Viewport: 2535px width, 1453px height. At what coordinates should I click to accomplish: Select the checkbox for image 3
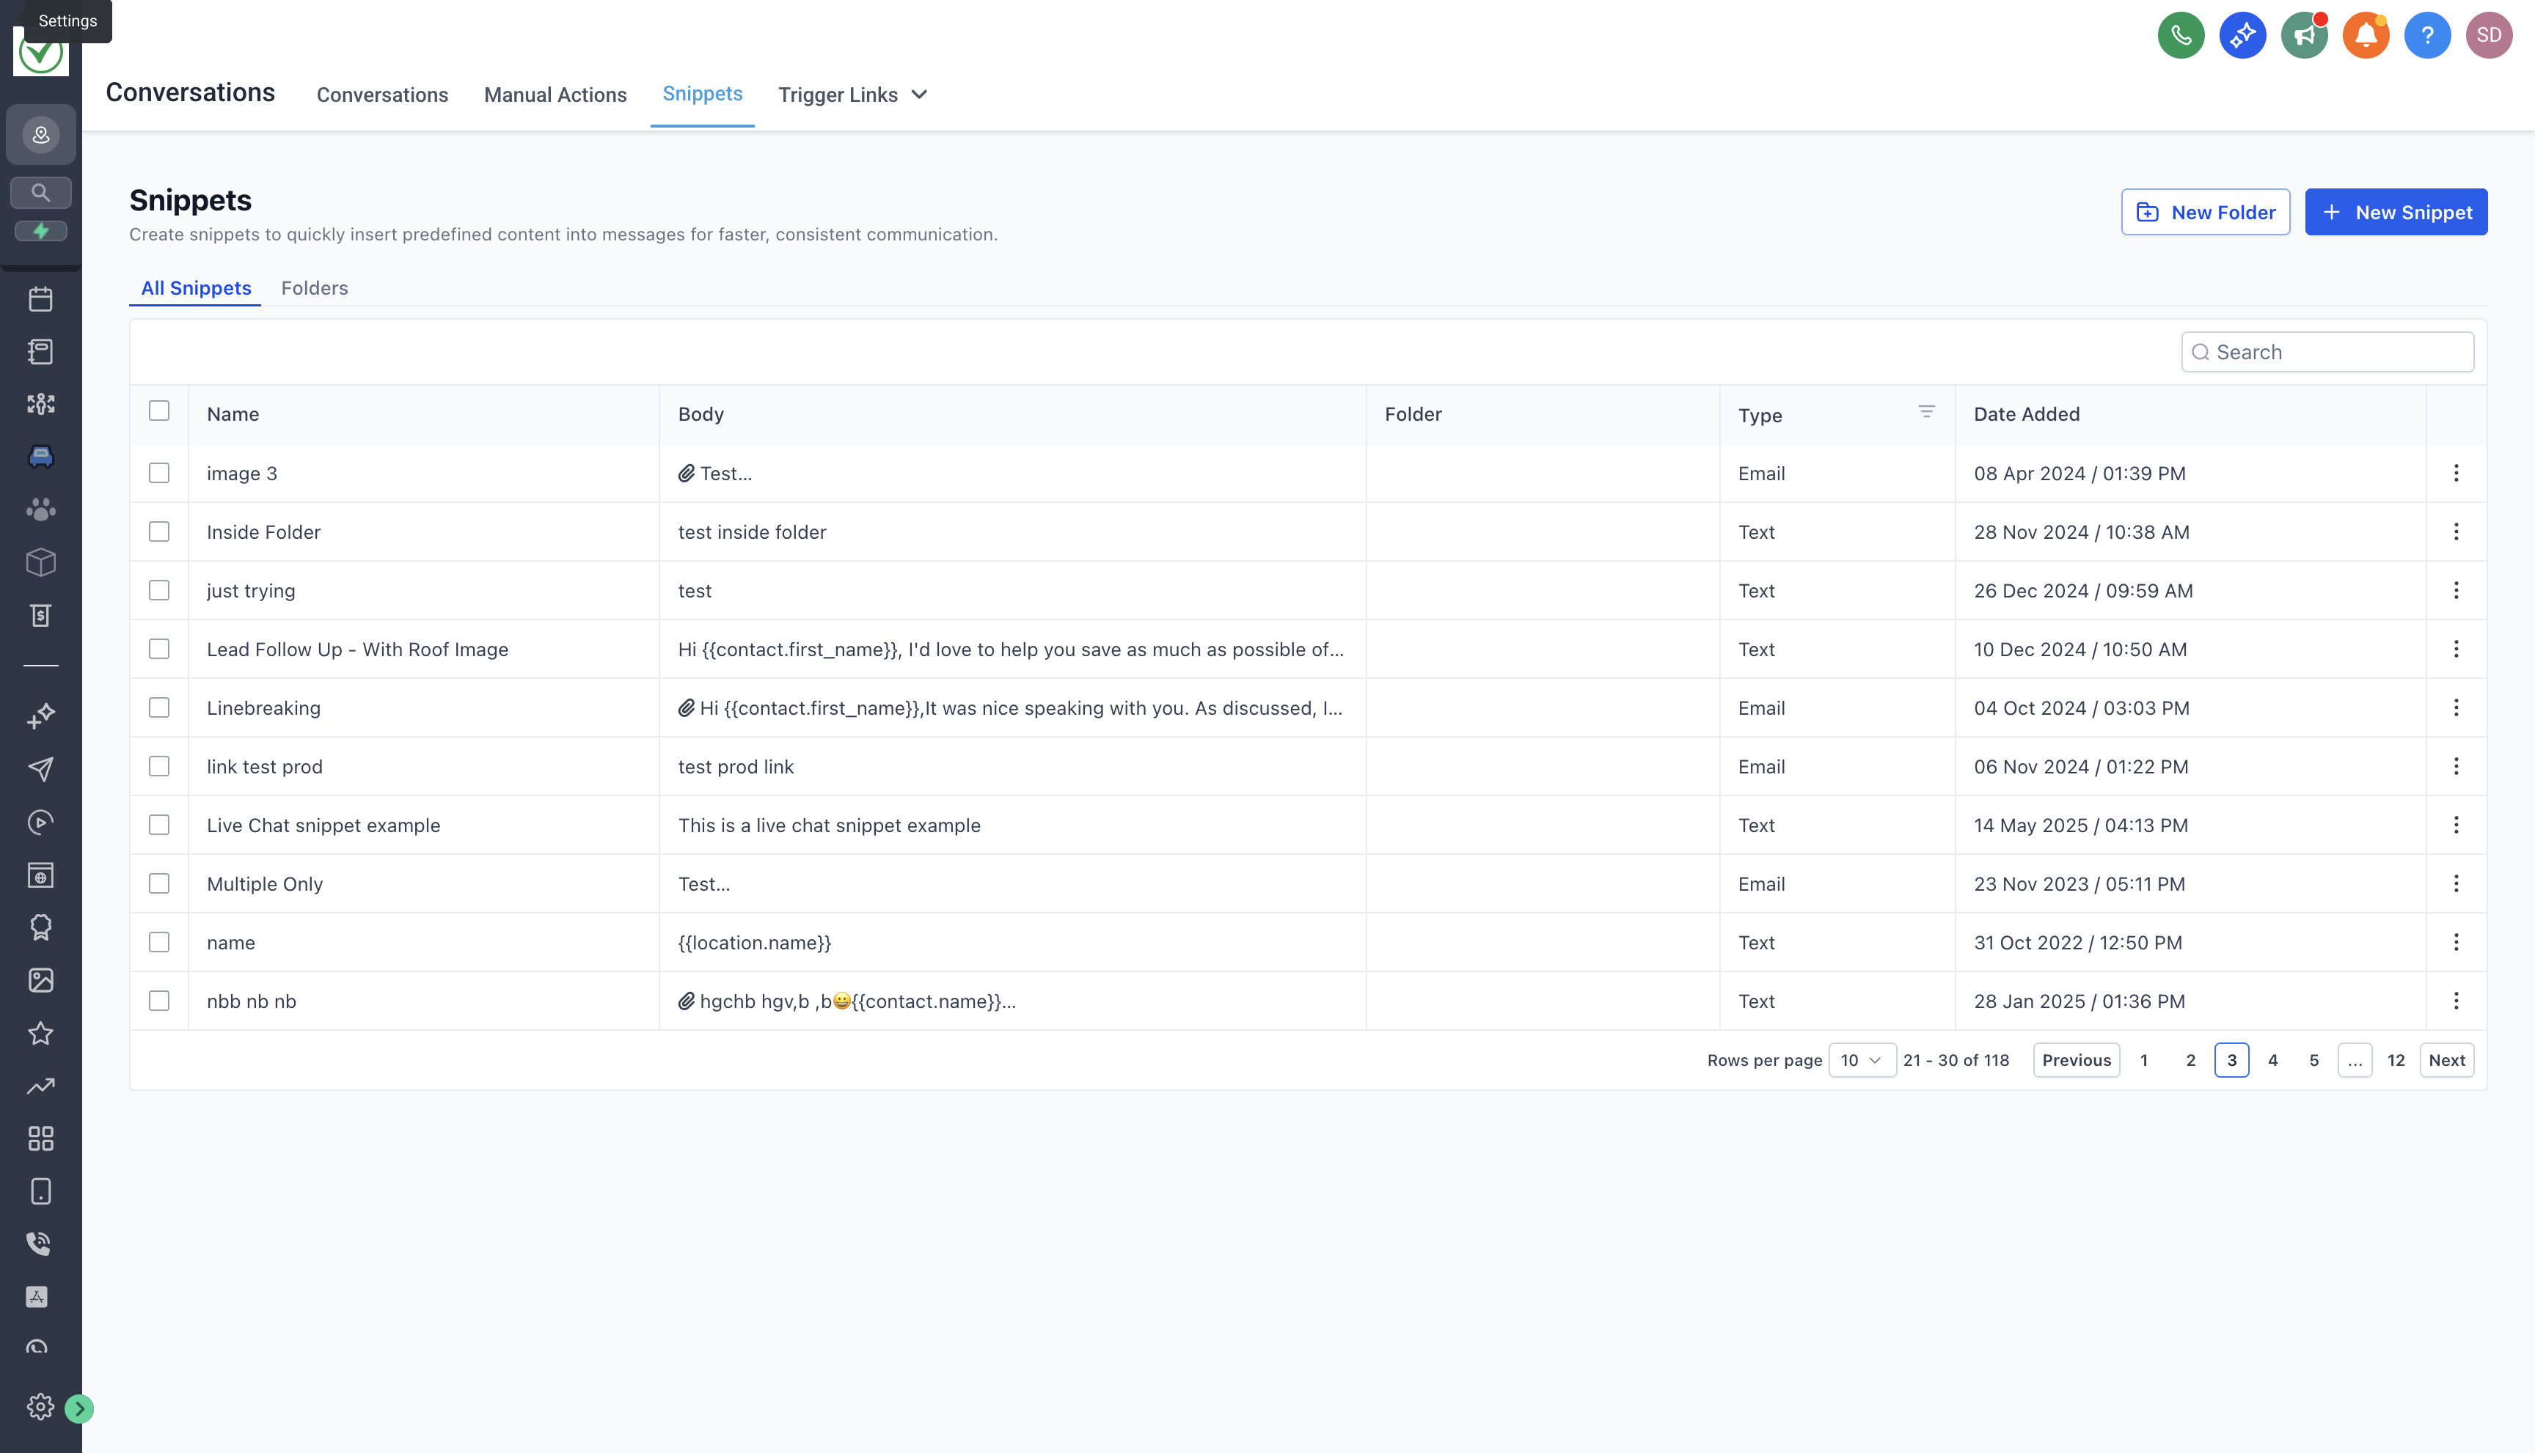click(158, 473)
